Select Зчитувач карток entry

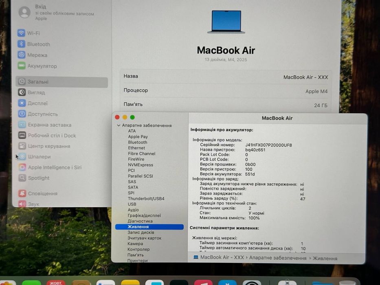[145, 238]
